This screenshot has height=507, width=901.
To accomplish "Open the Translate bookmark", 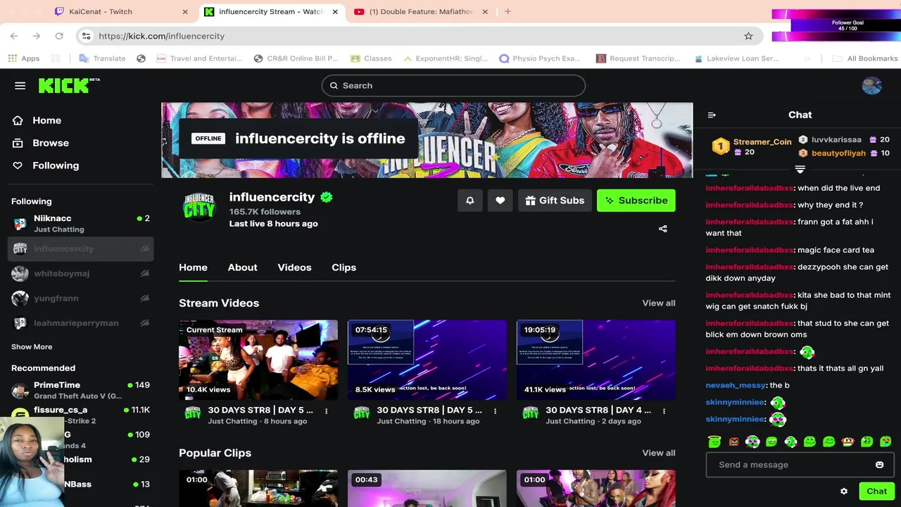I will point(102,58).
